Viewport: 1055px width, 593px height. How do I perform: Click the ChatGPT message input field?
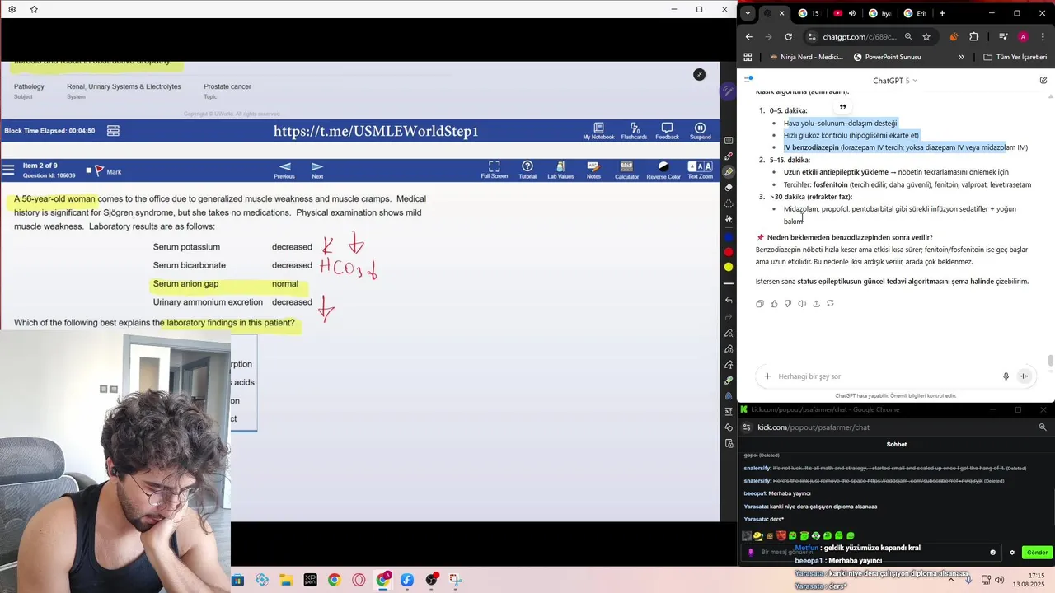(886, 376)
